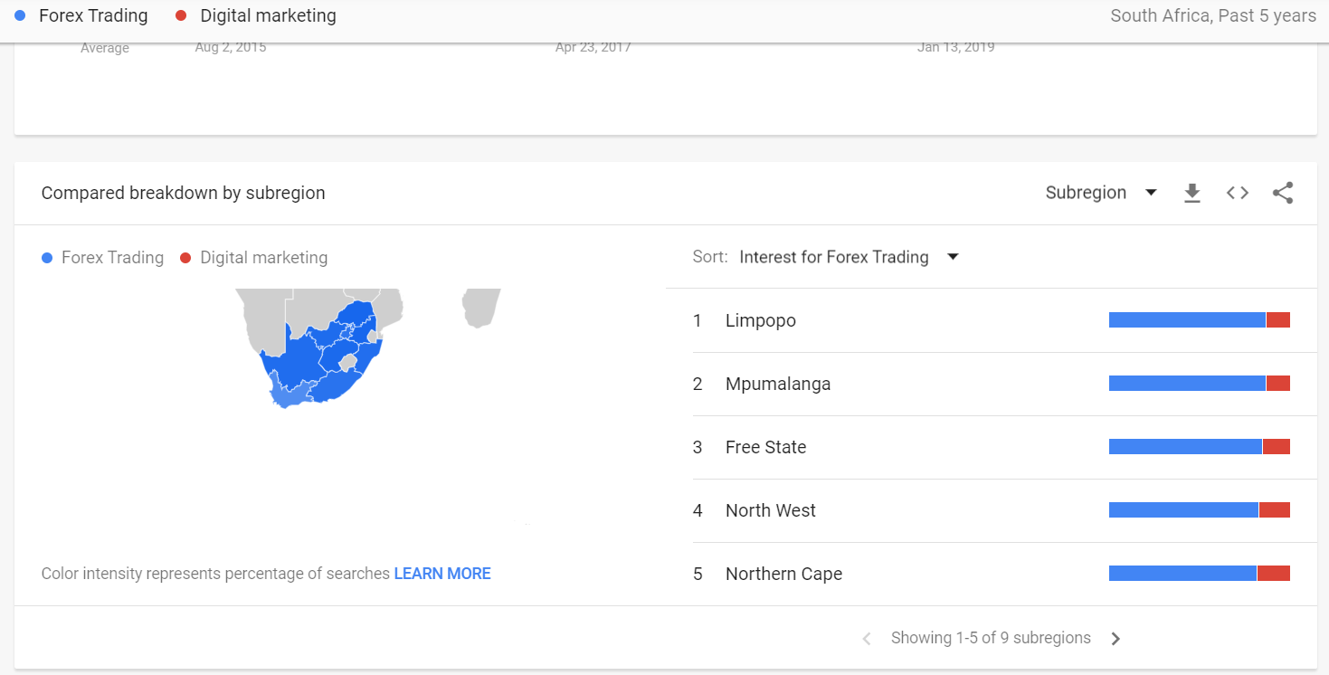Click the North West subregion
1329x675 pixels.
(x=771, y=510)
